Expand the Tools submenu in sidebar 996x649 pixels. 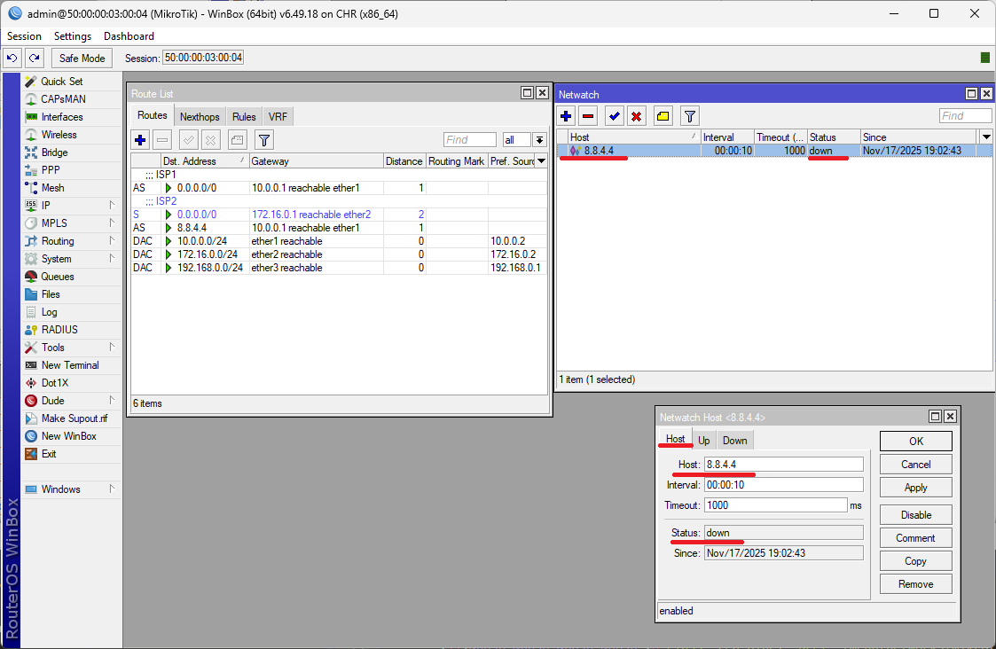[x=71, y=348]
